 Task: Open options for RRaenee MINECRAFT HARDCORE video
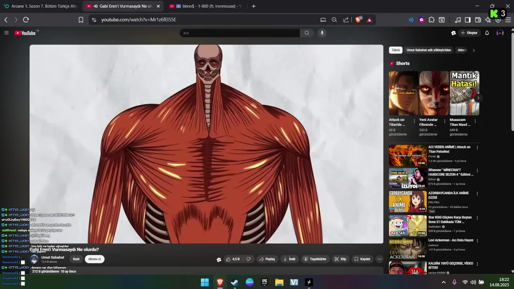(477, 171)
